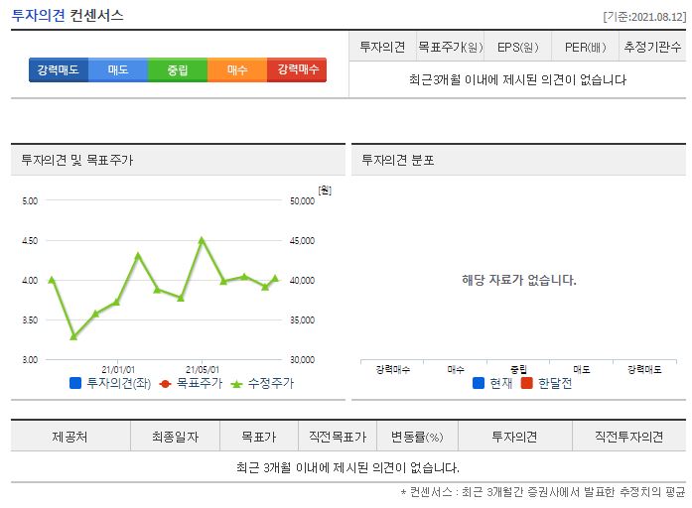This screenshot has height=508, width=692.
Task: Click the 투자의견 컨센서스 title
Action: pos(68,16)
